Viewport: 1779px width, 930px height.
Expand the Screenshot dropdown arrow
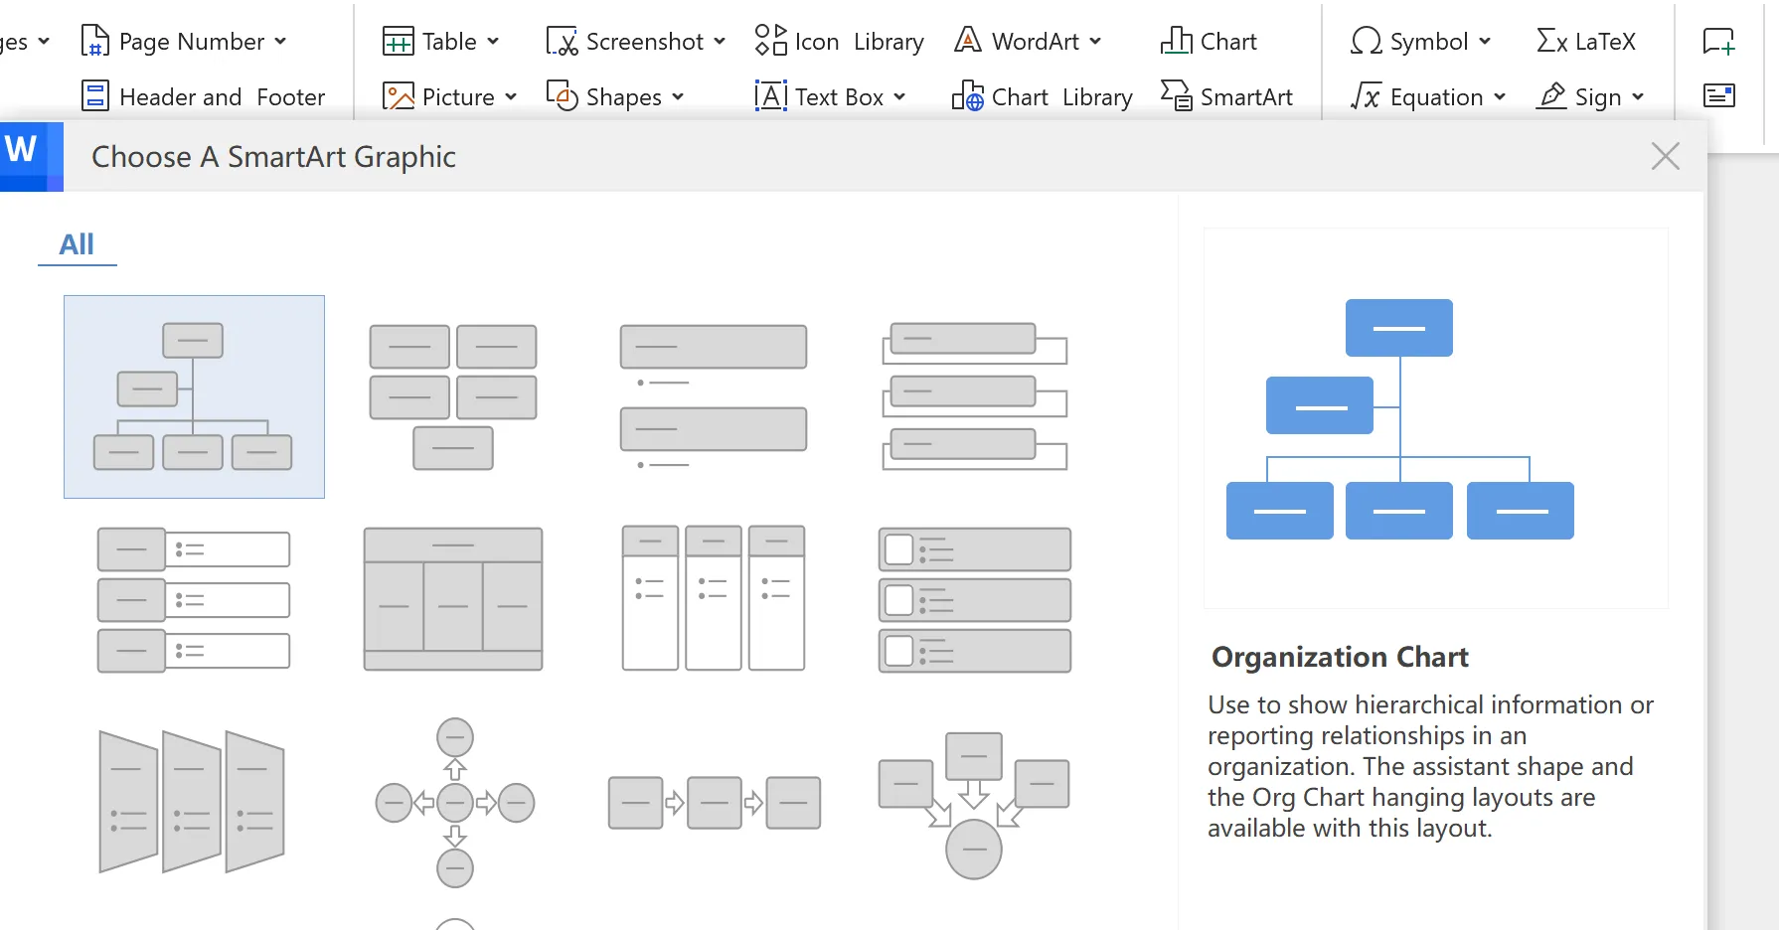point(720,41)
